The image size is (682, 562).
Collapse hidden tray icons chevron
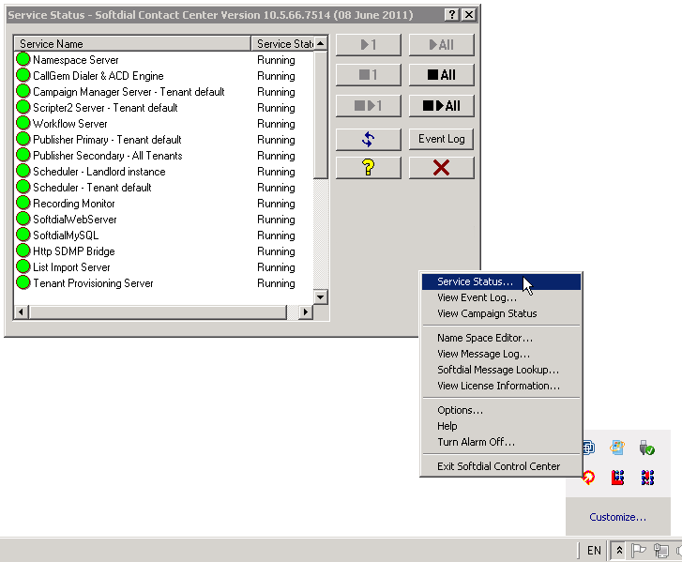click(619, 550)
